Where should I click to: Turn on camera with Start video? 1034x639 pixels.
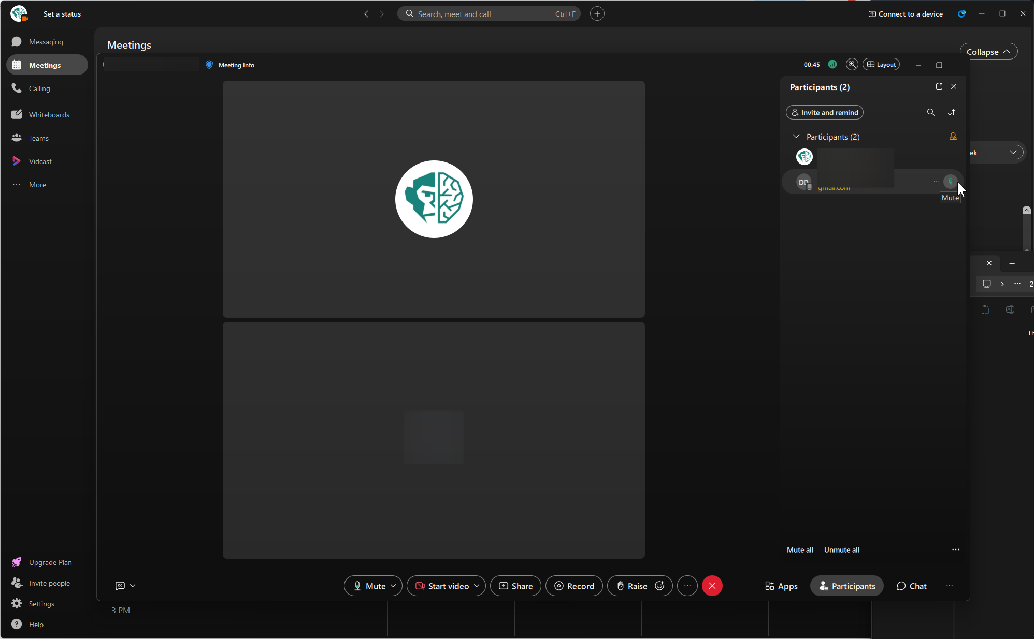(x=442, y=586)
